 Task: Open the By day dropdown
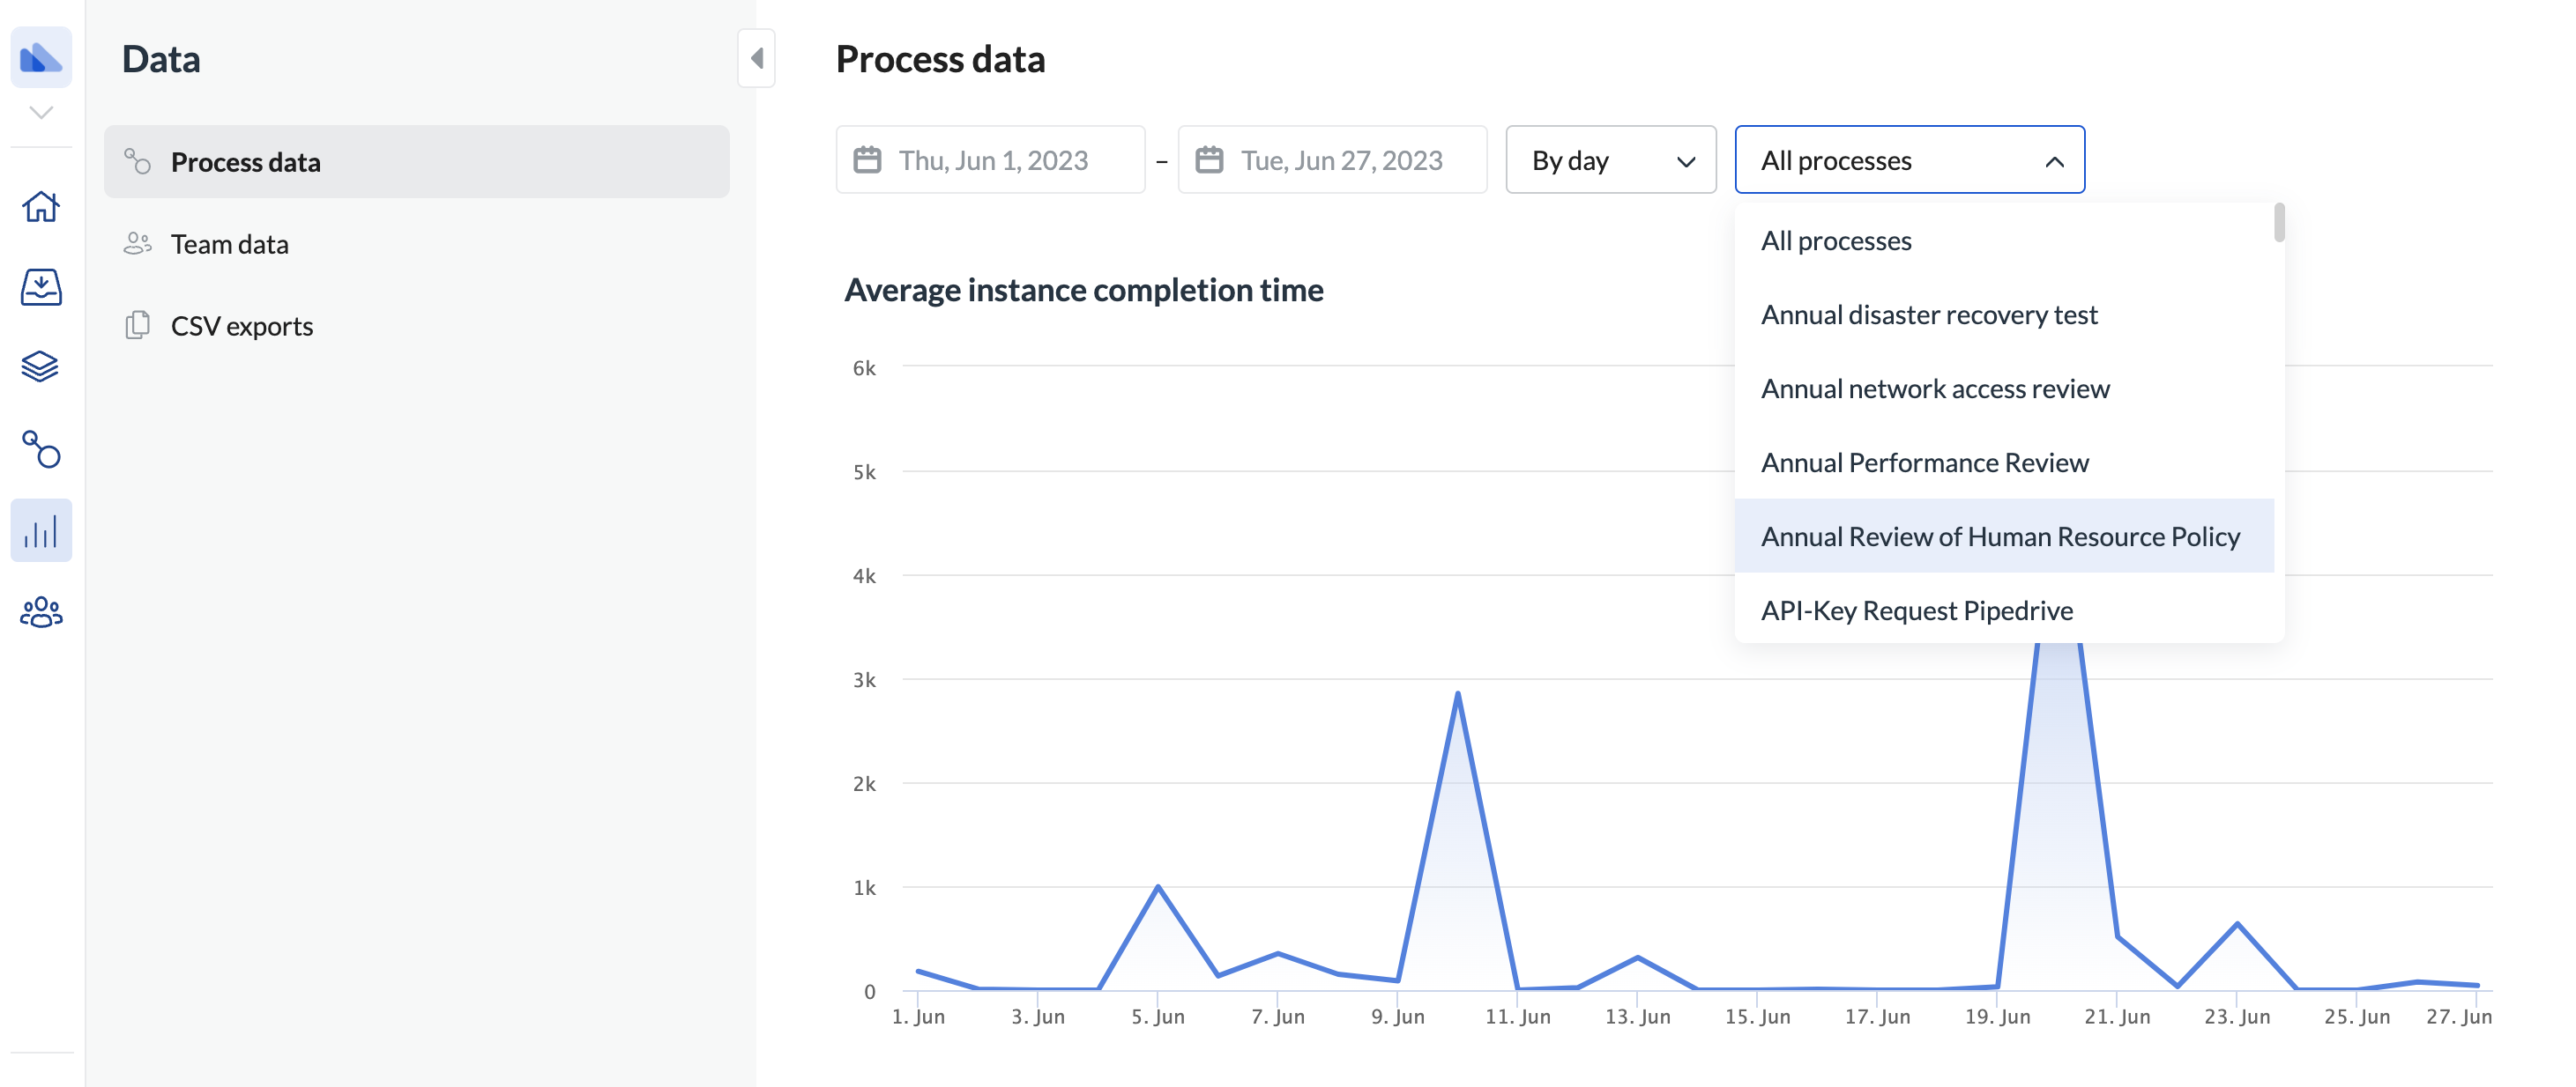1610,159
